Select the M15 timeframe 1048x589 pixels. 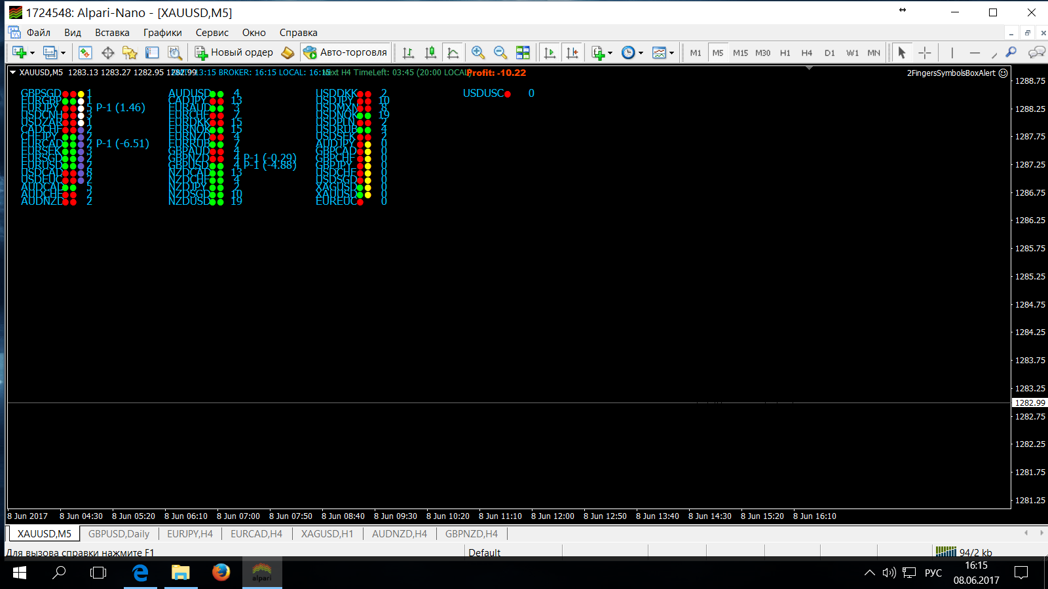tap(740, 53)
